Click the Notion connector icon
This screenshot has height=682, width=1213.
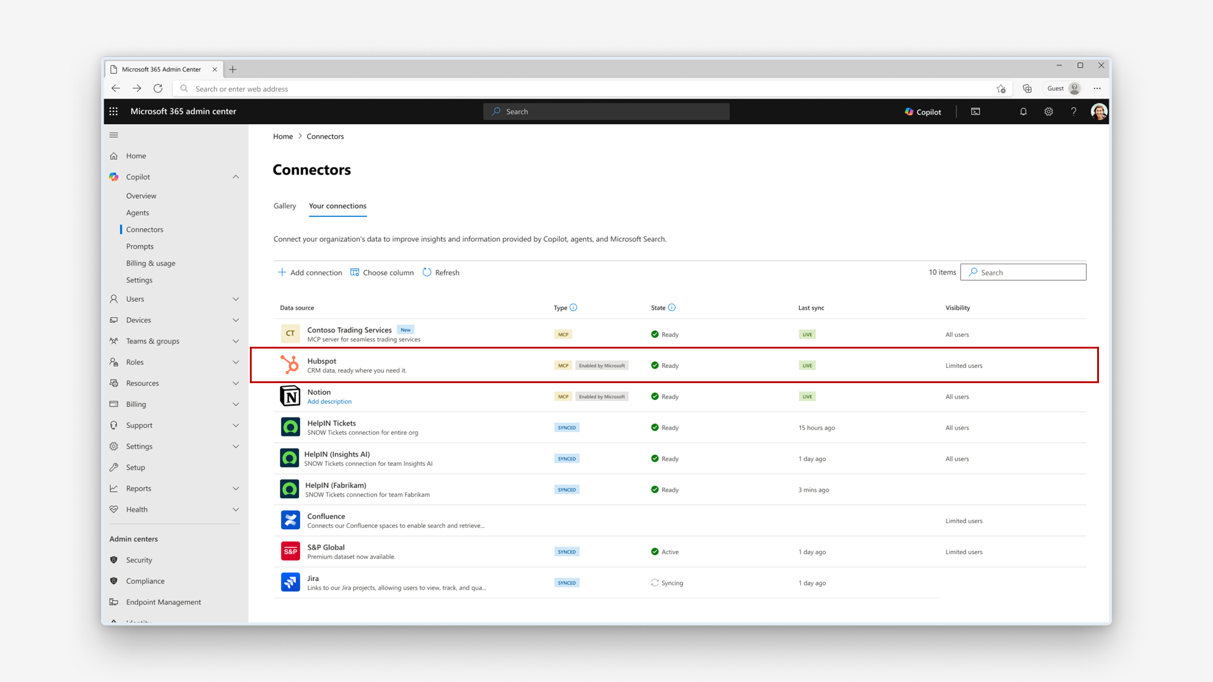(x=290, y=395)
